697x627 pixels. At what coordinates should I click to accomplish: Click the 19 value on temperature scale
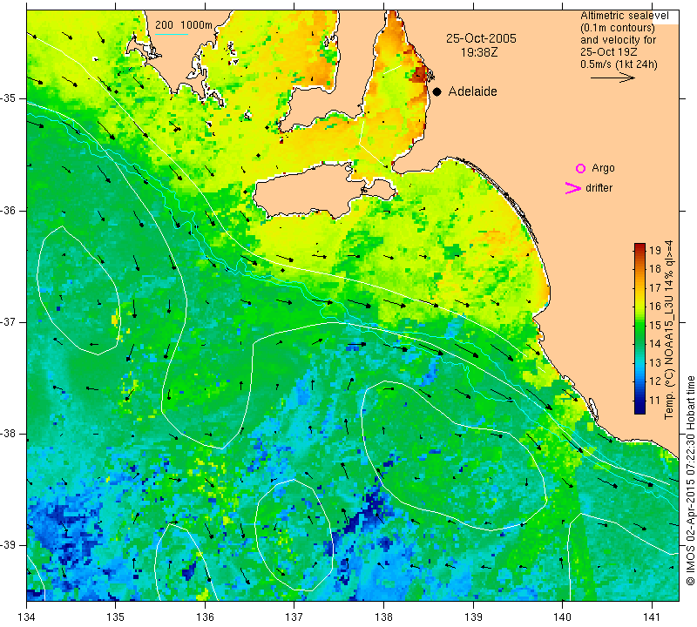point(655,250)
